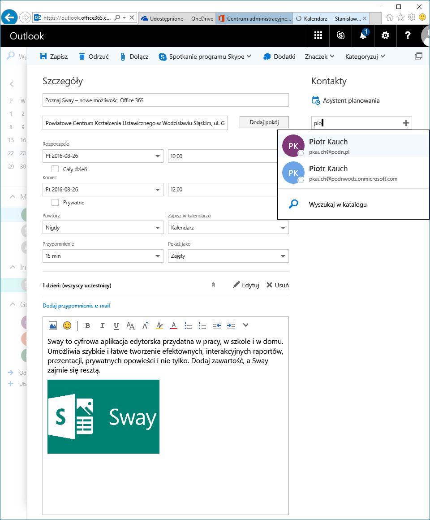The image size is (430, 520).
Task: Choose the font color tool
Action: (174, 325)
